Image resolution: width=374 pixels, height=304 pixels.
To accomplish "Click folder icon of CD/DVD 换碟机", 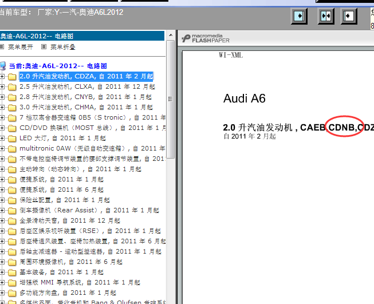I will tap(12, 128).
